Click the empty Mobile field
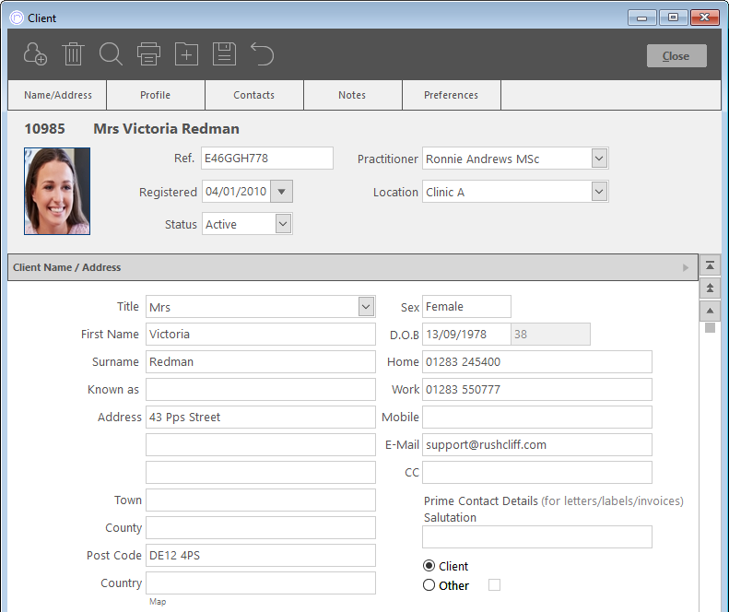 [x=537, y=418]
